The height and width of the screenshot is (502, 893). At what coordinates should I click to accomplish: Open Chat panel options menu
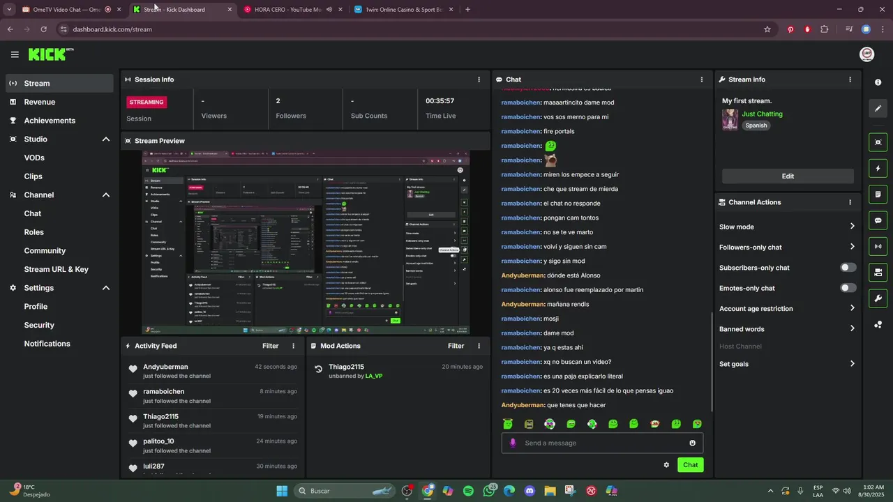(702, 79)
